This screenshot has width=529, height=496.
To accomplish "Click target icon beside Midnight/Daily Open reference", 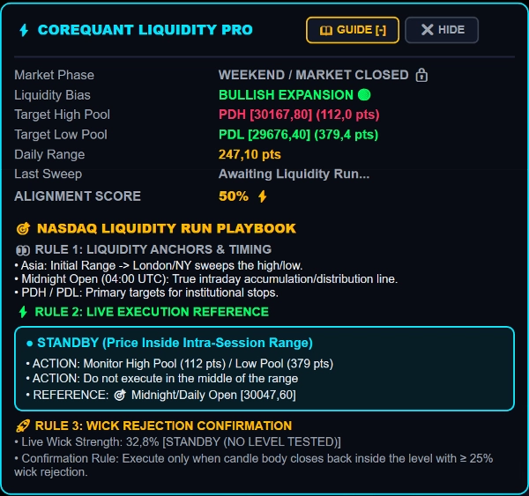I will (120, 395).
